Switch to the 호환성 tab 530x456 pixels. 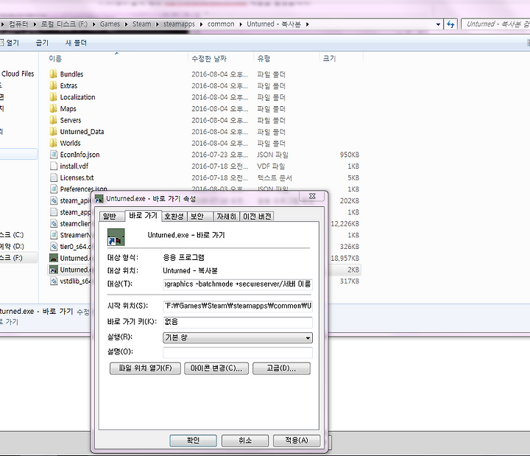click(174, 217)
